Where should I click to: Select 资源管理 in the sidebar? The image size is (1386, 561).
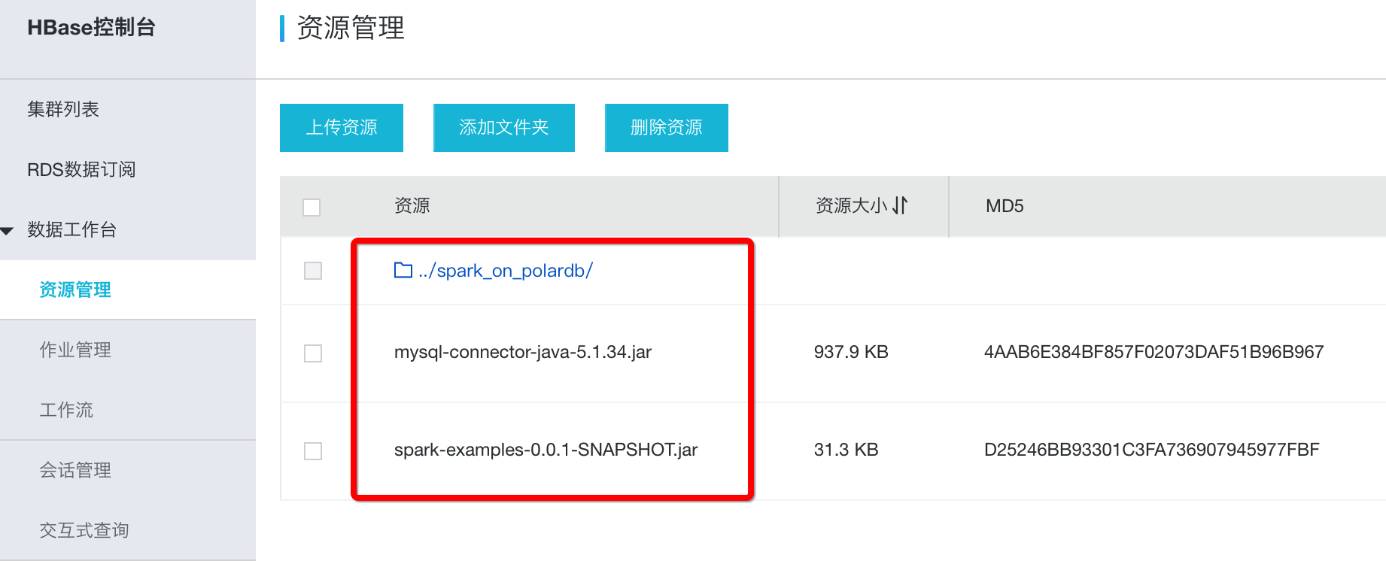[x=75, y=290]
